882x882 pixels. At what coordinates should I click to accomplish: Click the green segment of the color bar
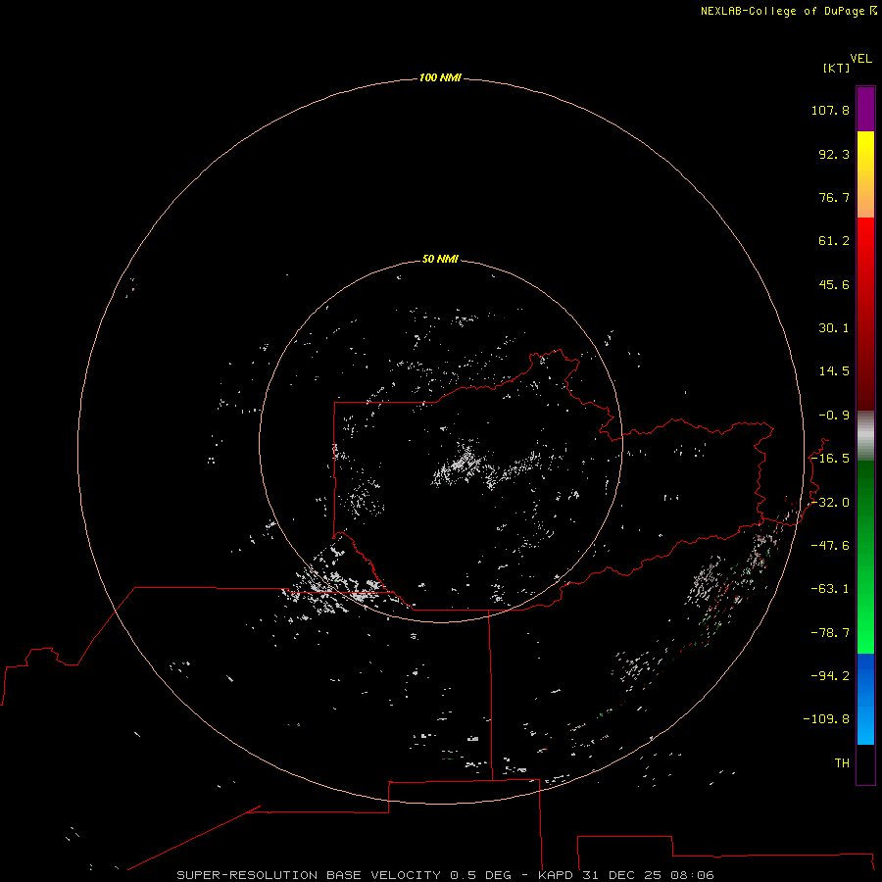(865, 557)
